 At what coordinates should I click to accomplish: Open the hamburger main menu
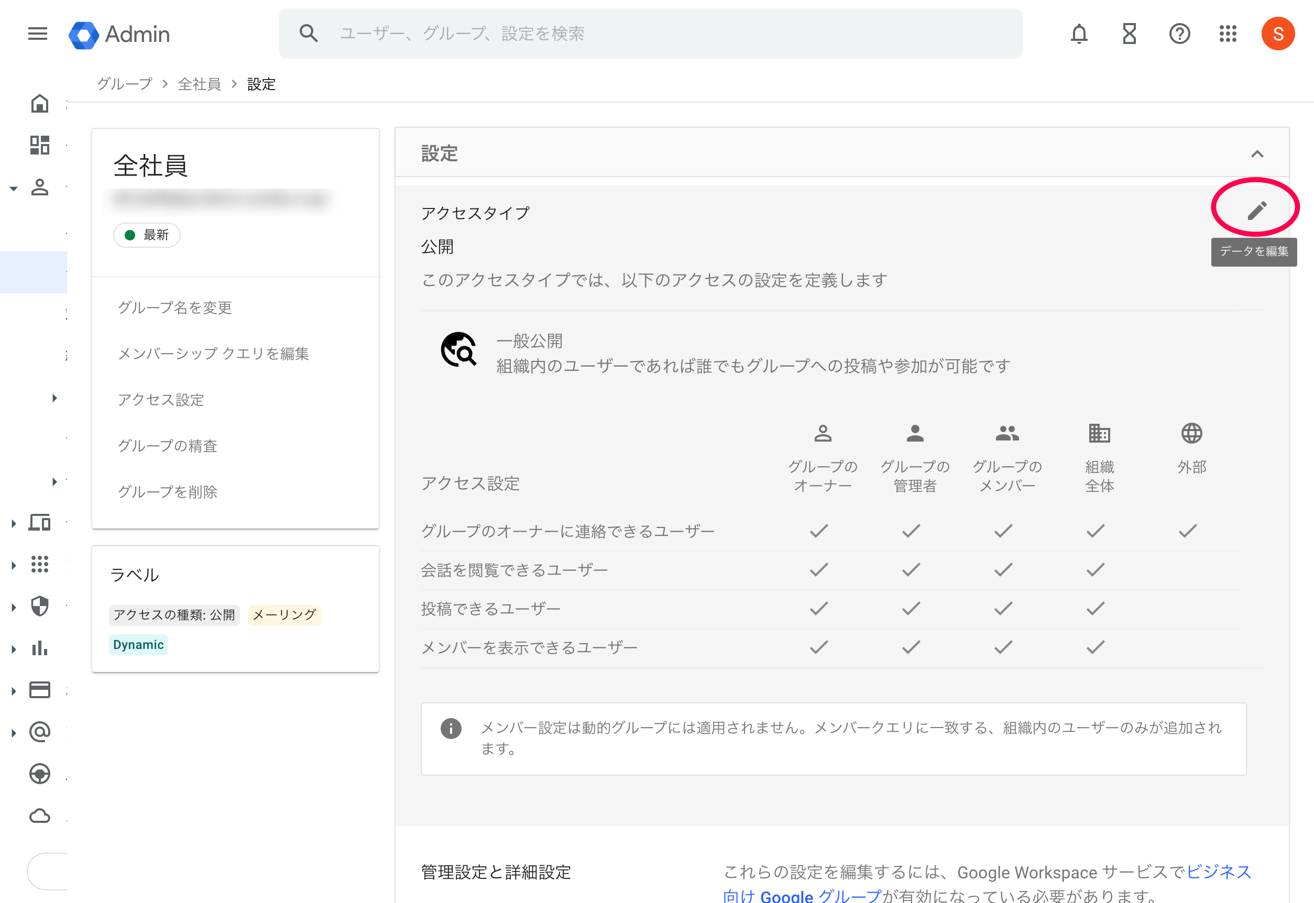[x=37, y=34]
